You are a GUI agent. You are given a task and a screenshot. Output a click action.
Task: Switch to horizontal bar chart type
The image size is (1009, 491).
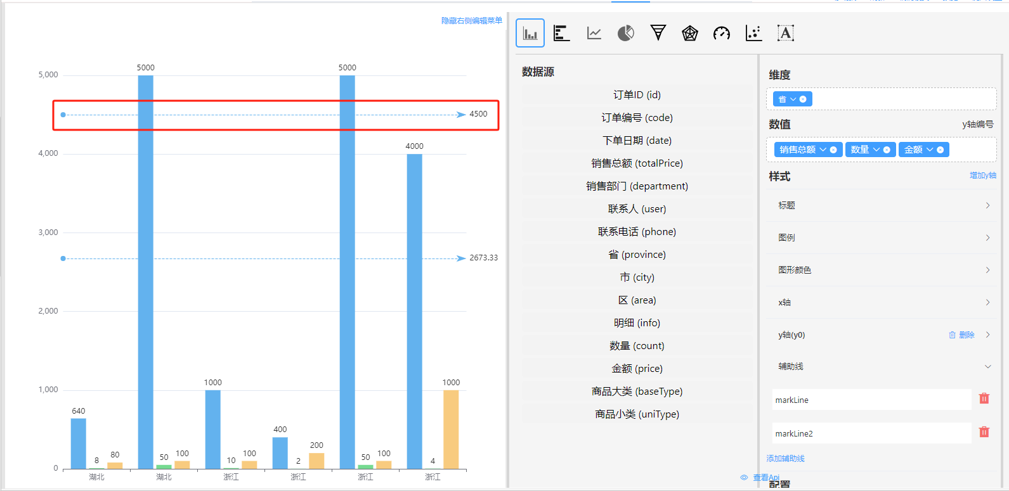point(561,33)
